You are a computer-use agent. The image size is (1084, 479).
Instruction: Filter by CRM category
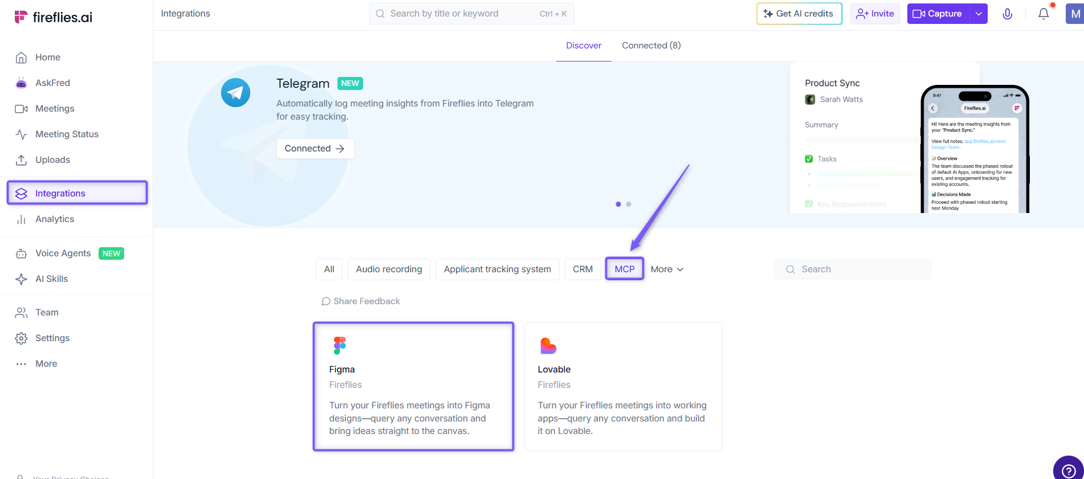582,269
